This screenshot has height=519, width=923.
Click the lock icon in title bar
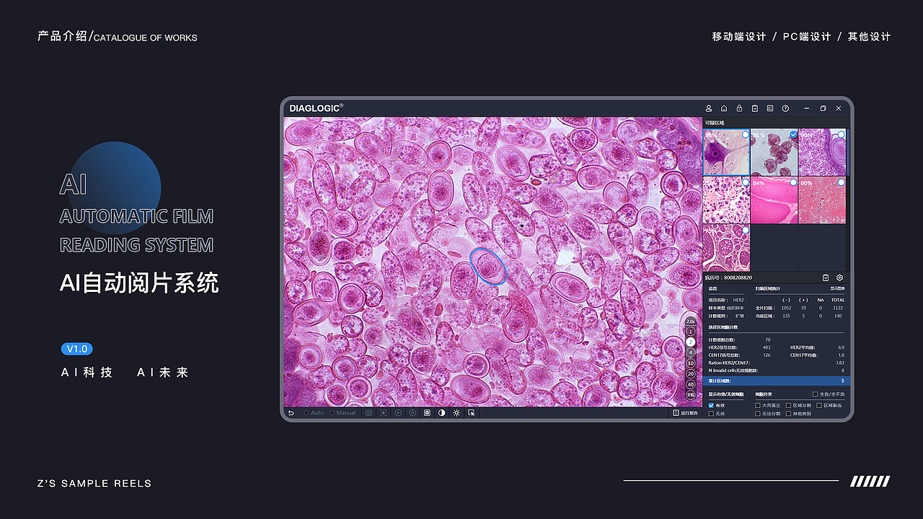[x=739, y=108]
